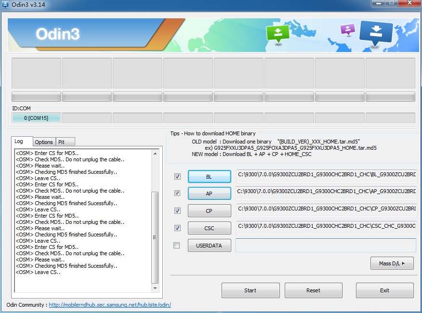Click the "NEW model : Download BL + AP + CP + HOME_CSC" tip
The image size is (422, 313).
[x=251, y=154]
